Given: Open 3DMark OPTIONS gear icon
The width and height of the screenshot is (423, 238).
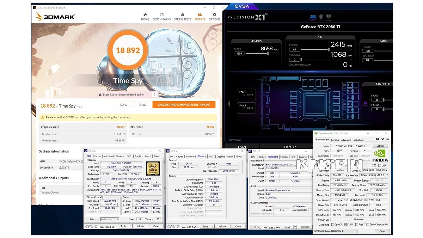Looking at the screenshot, I should (x=214, y=15).
